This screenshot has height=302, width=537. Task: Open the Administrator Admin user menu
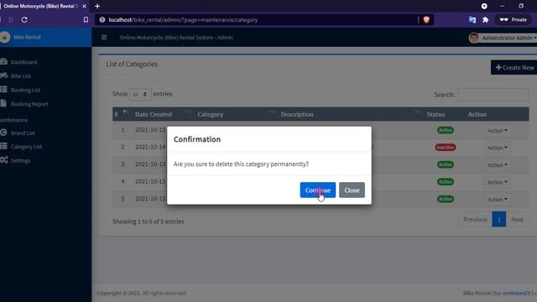(x=503, y=38)
